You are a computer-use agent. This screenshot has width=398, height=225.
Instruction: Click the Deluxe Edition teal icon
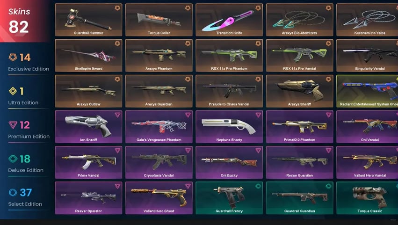[x=13, y=159]
